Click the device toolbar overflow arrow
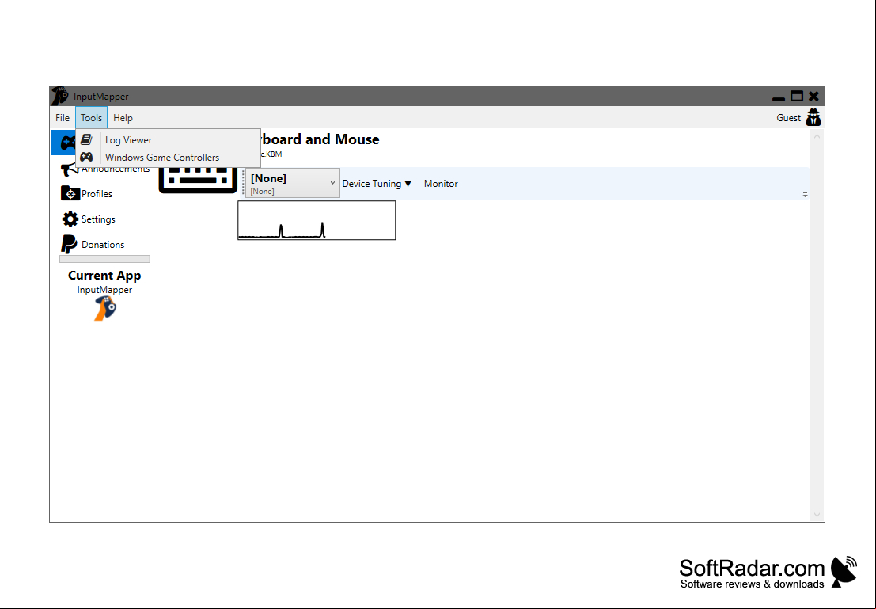The image size is (876, 609). click(805, 195)
